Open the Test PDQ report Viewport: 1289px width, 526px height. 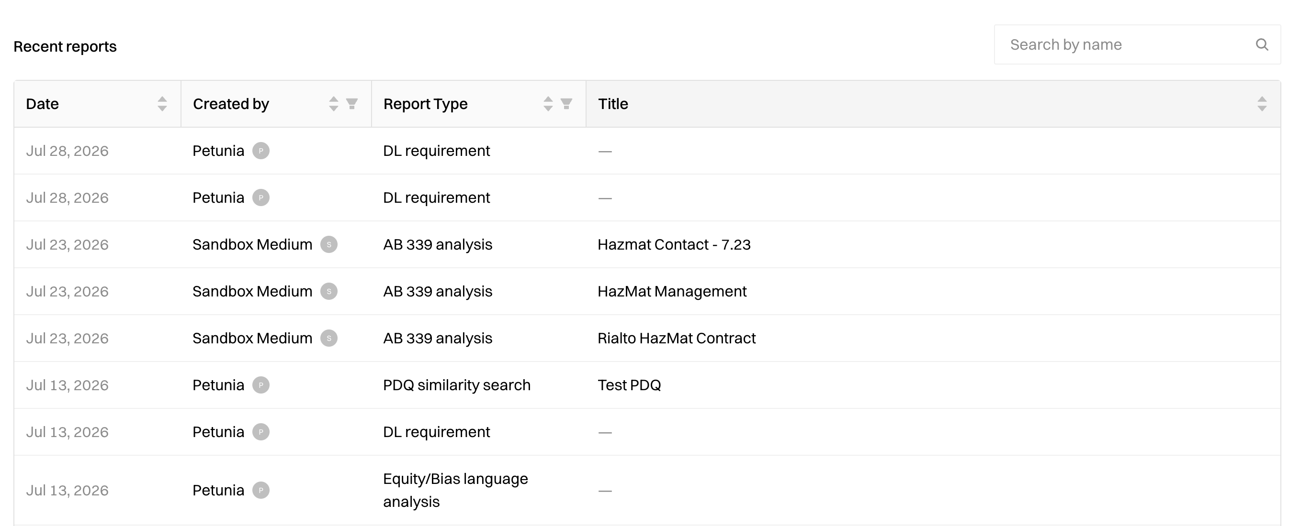coord(630,385)
